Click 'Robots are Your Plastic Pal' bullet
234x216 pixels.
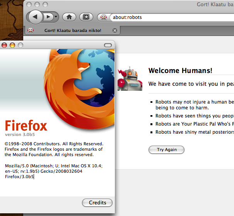pos(195,124)
